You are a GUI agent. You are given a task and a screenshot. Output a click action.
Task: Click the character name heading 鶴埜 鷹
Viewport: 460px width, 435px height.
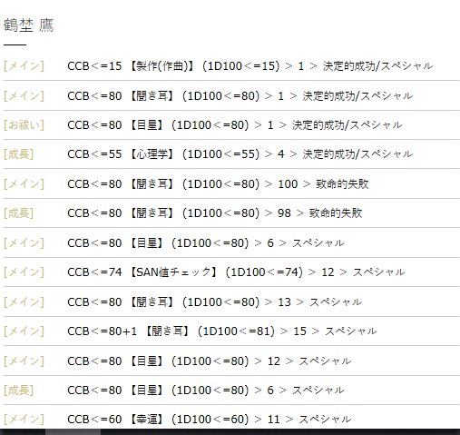pyautogui.click(x=28, y=25)
